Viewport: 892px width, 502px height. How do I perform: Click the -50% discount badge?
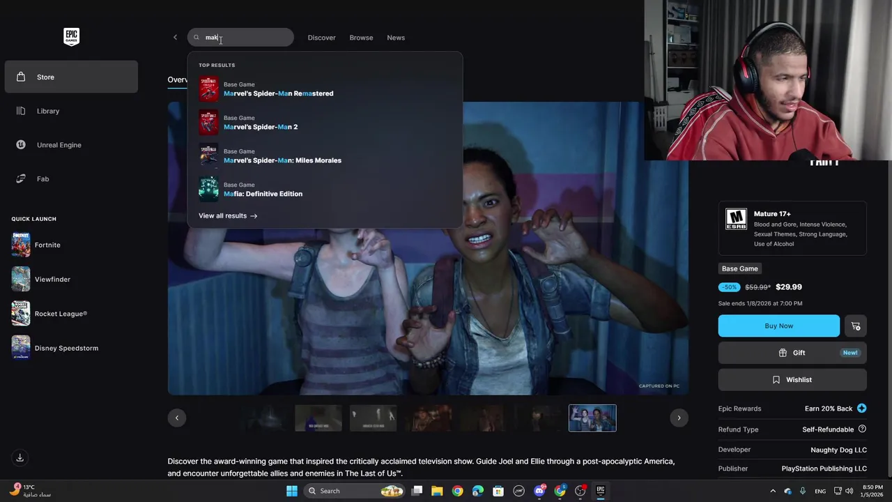(730, 287)
